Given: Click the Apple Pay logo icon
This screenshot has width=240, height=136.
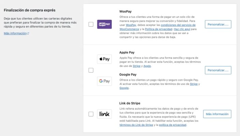Looking at the screenshot, I should click(104, 59).
